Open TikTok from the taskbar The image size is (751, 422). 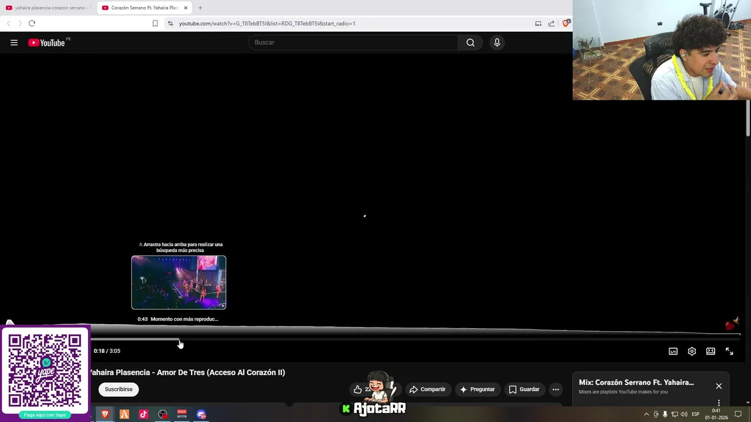click(x=143, y=414)
